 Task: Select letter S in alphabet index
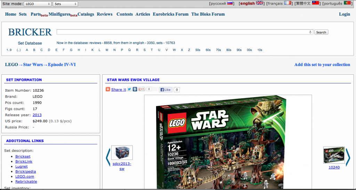point(144,50)
